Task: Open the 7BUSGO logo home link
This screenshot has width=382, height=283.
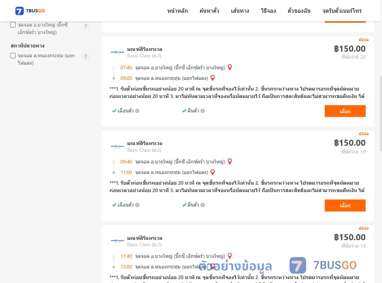Action: pyautogui.click(x=30, y=11)
